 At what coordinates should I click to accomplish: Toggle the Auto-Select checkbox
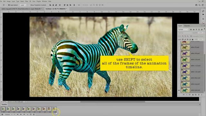coord(9,5)
